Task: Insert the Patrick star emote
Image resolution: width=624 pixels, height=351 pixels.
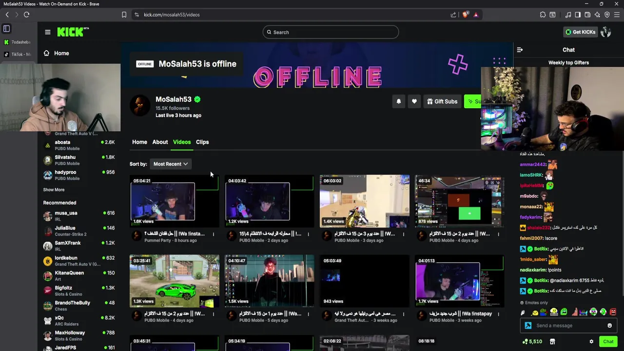Action: coord(574,312)
